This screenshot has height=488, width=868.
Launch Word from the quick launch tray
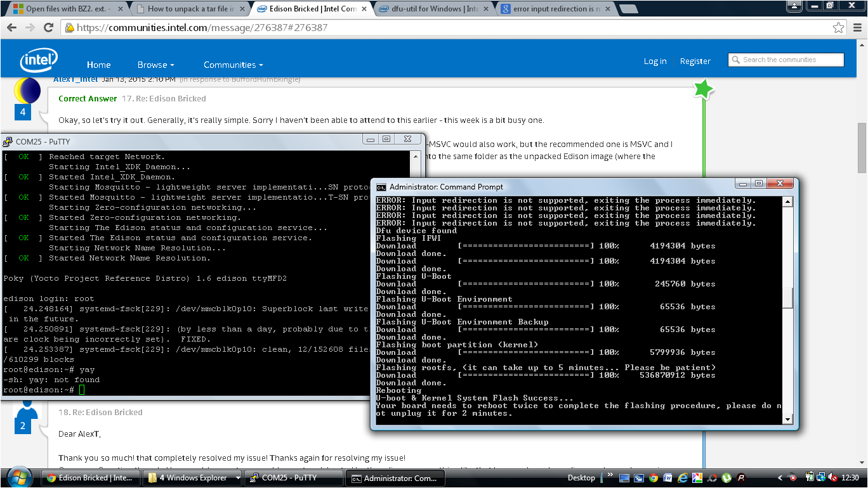point(668,478)
